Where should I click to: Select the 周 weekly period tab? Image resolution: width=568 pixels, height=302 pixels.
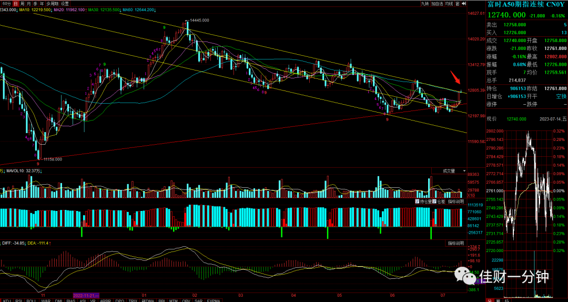[x=23, y=4]
